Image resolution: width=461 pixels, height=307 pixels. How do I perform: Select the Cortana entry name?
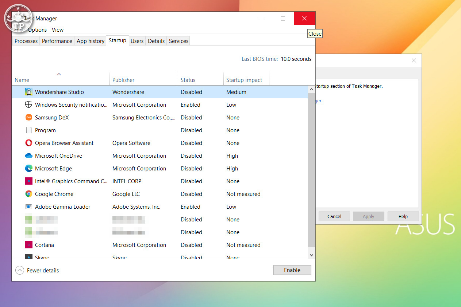click(45, 245)
